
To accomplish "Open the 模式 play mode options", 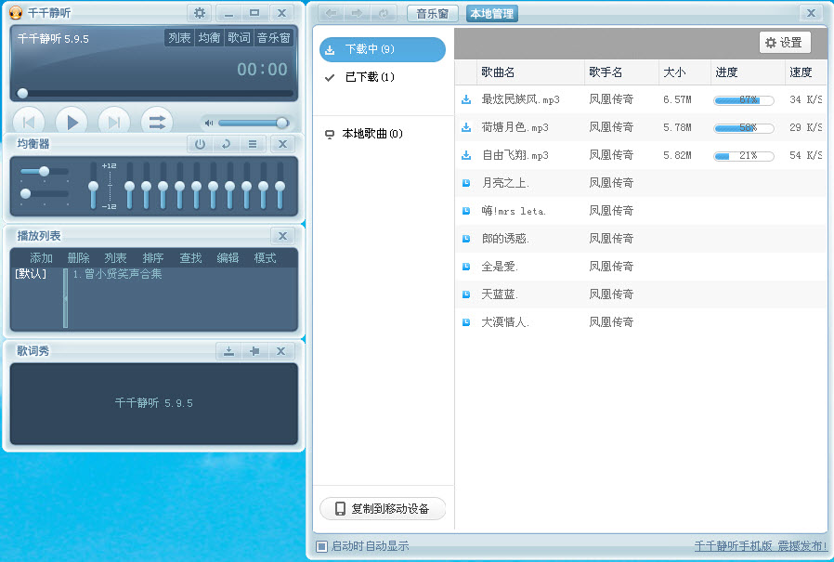I will (x=264, y=258).
